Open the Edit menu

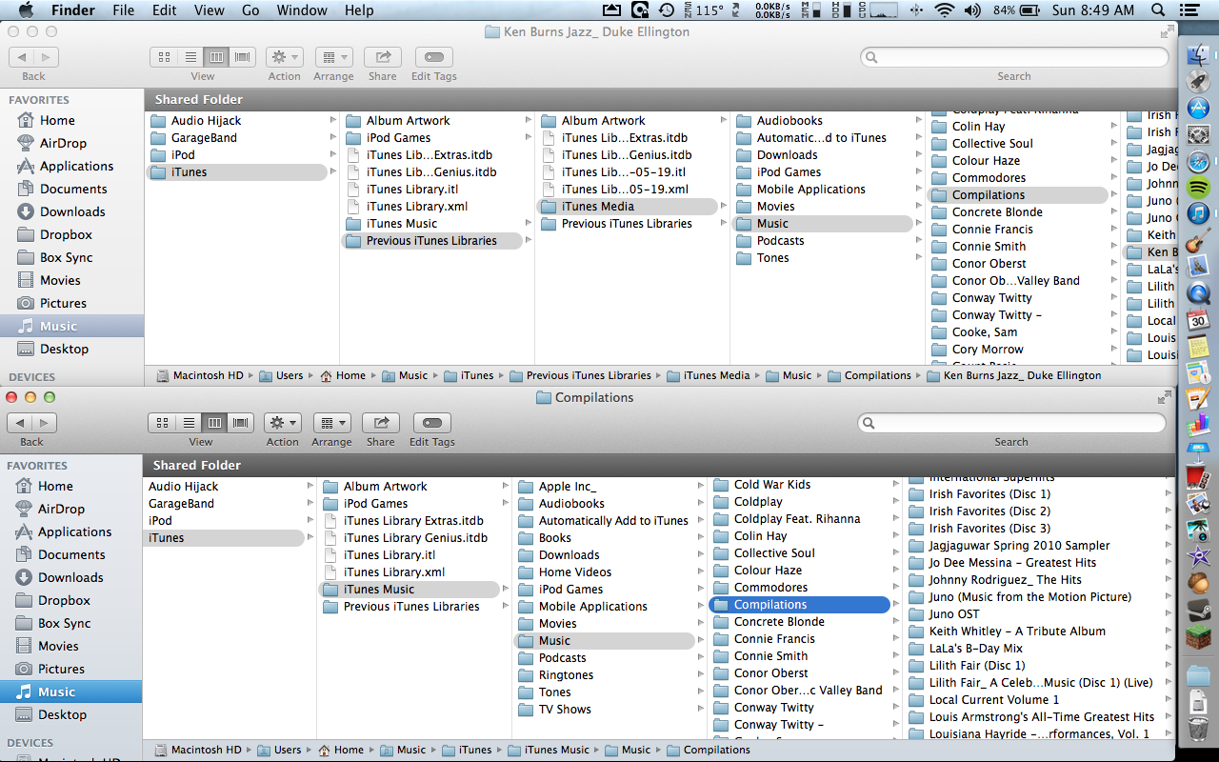[165, 10]
